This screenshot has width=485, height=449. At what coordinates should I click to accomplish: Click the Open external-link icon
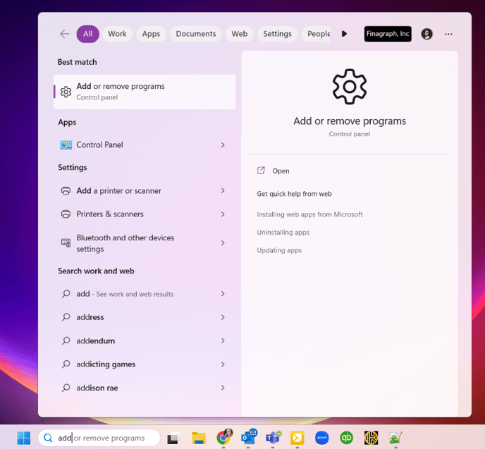click(x=261, y=171)
